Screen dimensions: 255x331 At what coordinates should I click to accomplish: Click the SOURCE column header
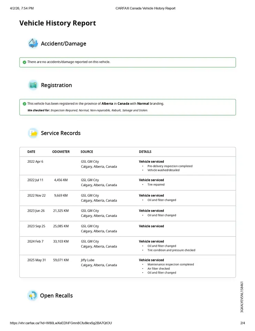(87, 152)
